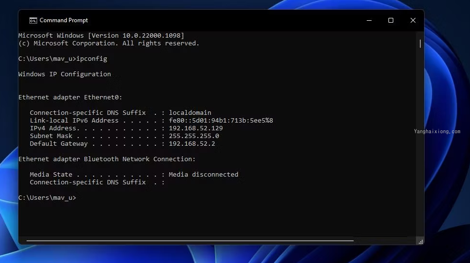Click the 'Default Gateway' label

59,144
